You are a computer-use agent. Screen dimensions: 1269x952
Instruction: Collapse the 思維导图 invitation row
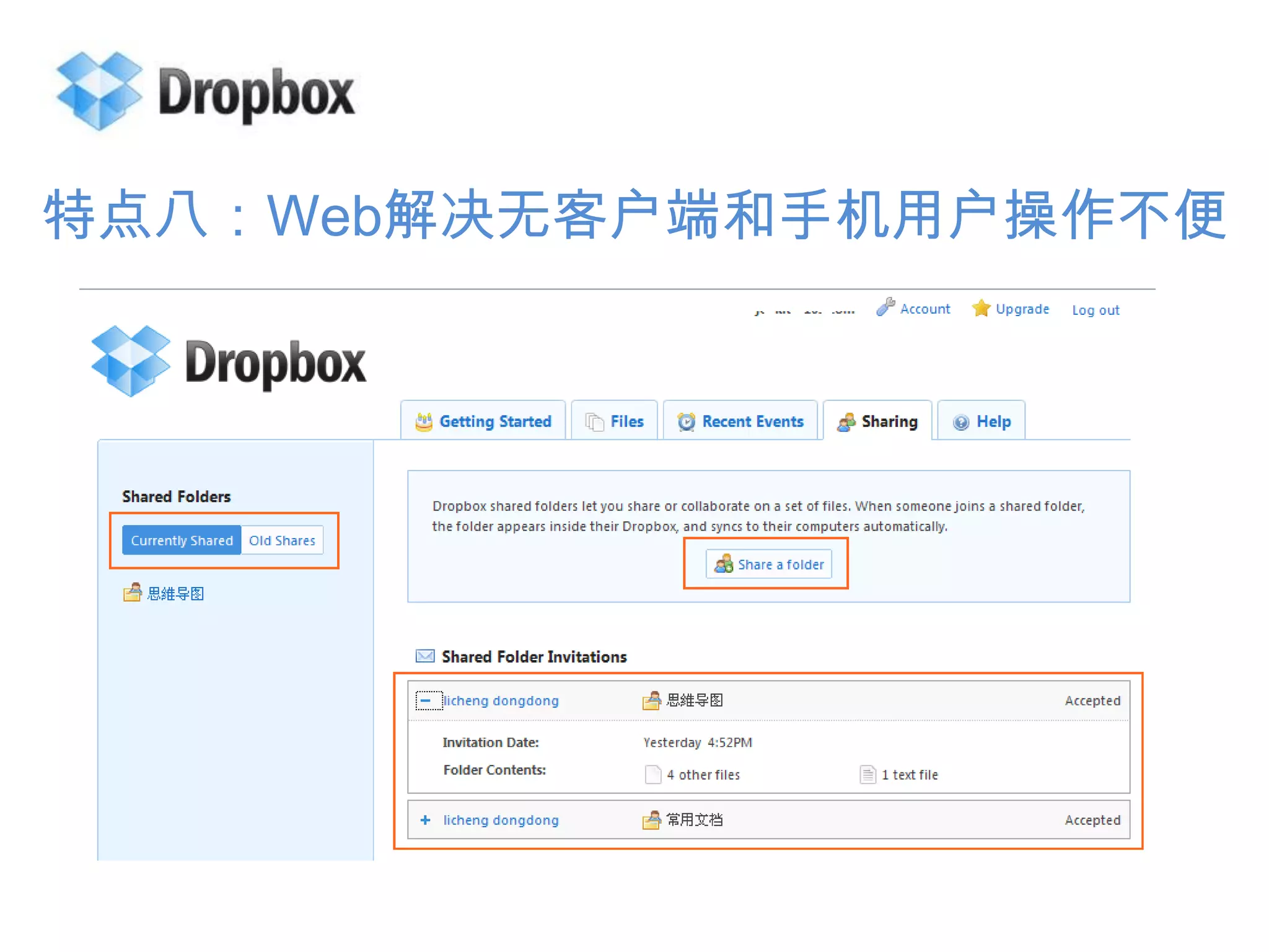[x=426, y=701]
